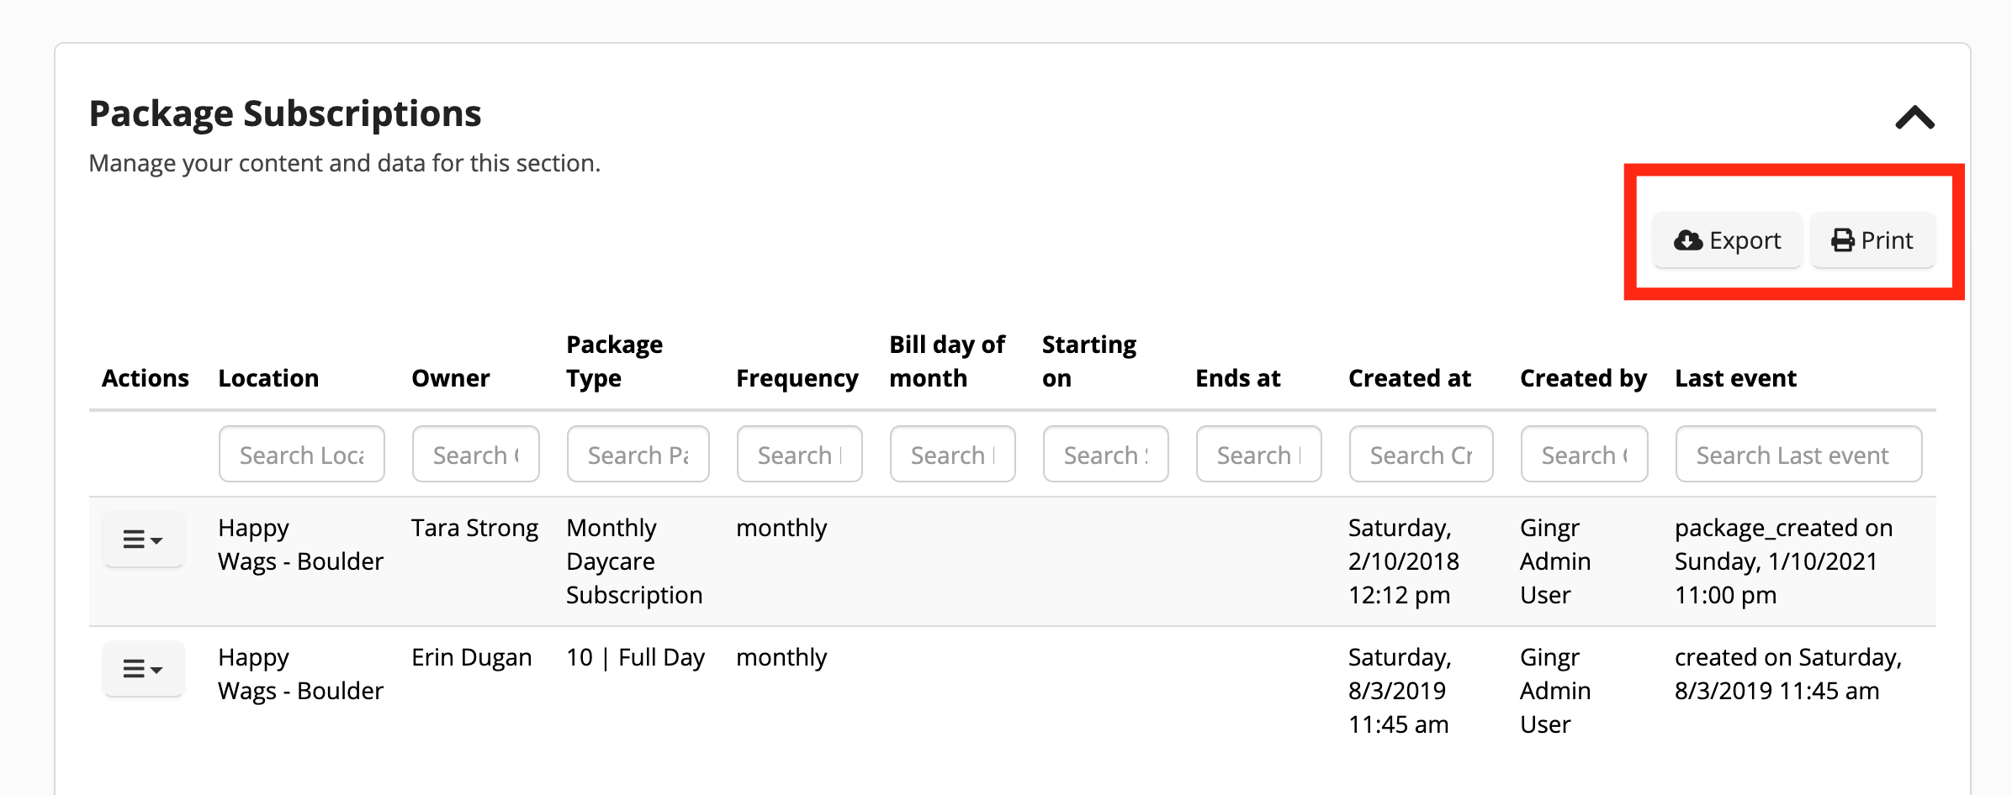
Task: Click the Package Subscriptions heading
Action: [x=285, y=113]
